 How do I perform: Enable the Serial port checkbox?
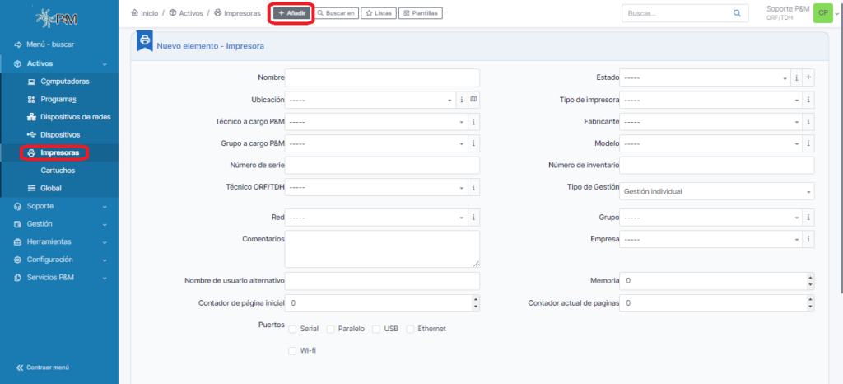(292, 329)
